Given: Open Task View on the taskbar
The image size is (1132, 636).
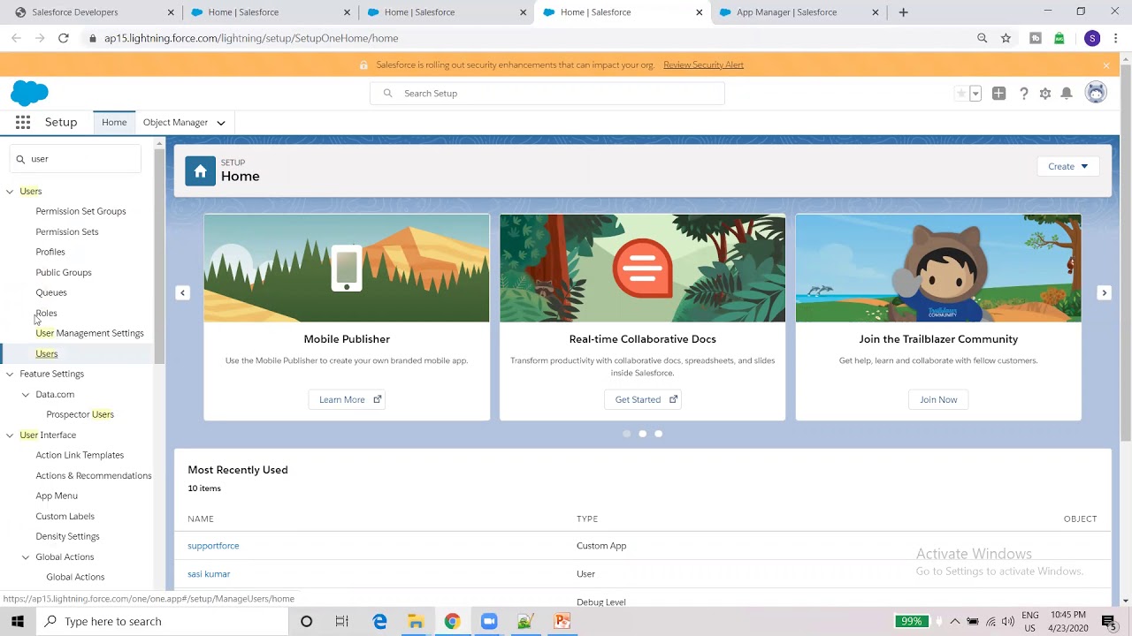Looking at the screenshot, I should pos(341,621).
